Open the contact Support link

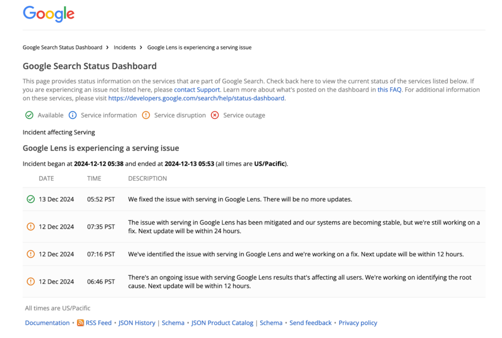coord(197,89)
